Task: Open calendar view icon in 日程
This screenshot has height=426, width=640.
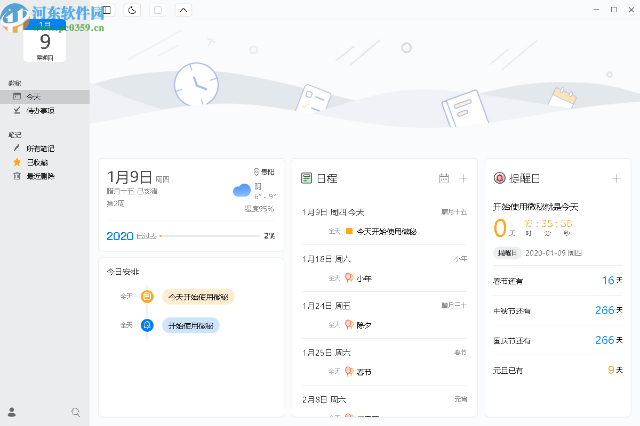Action: coord(444,178)
